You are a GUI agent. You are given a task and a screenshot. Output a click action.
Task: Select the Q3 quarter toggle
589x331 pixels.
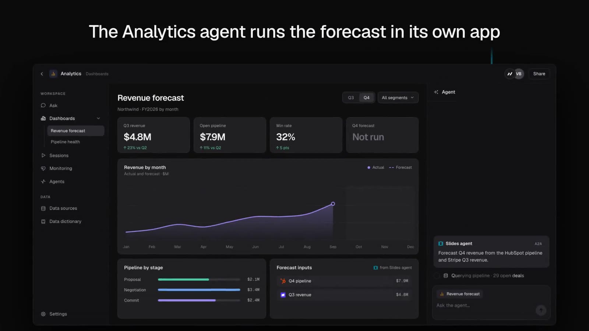(351, 98)
